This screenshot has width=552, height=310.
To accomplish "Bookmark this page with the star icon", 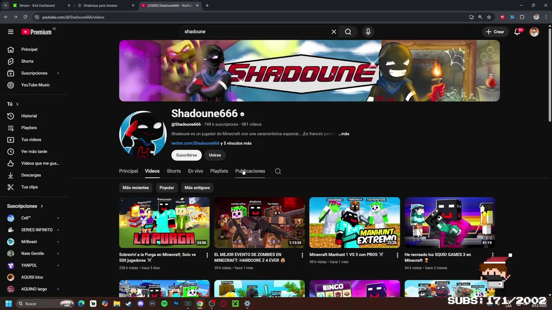I will (x=489, y=17).
